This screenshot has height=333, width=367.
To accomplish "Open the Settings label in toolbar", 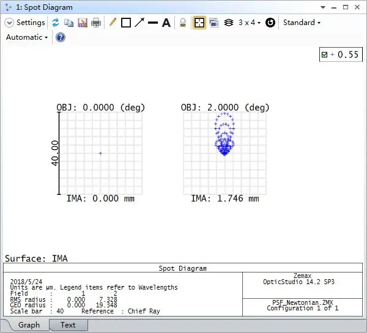I will pyautogui.click(x=31, y=23).
